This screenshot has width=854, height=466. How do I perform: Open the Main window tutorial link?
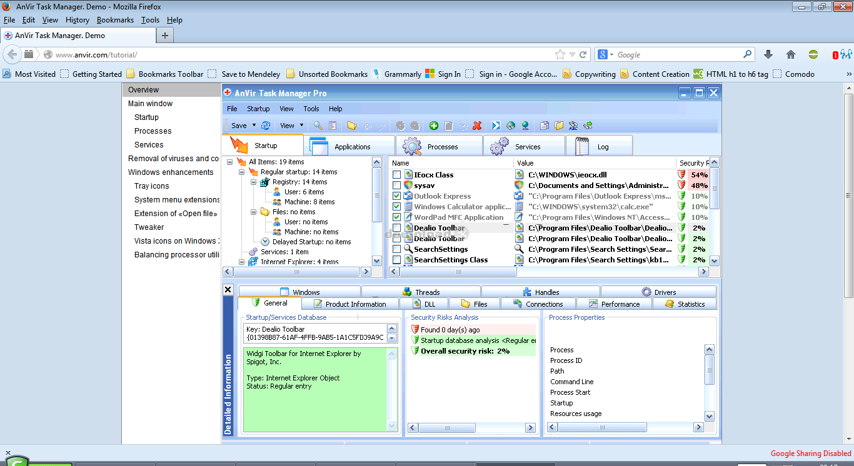point(150,104)
